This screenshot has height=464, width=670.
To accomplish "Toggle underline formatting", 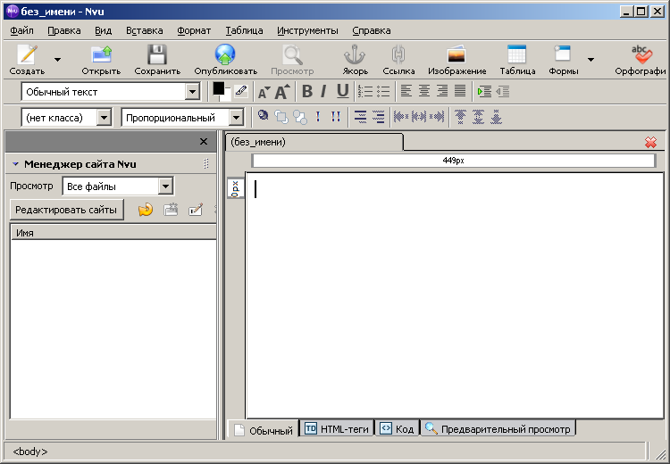I will click(343, 91).
